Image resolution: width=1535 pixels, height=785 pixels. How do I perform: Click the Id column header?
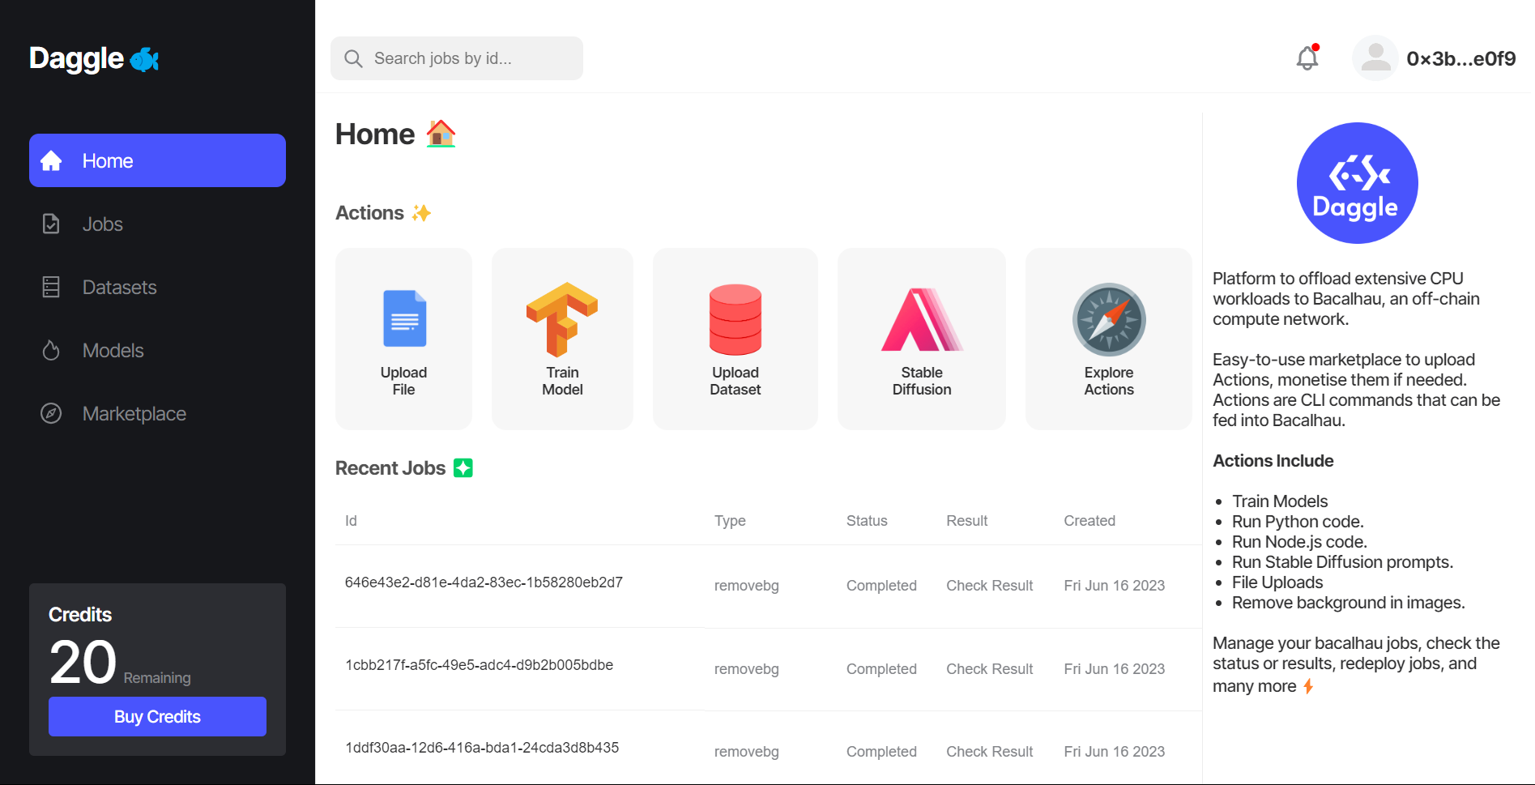pyautogui.click(x=351, y=520)
